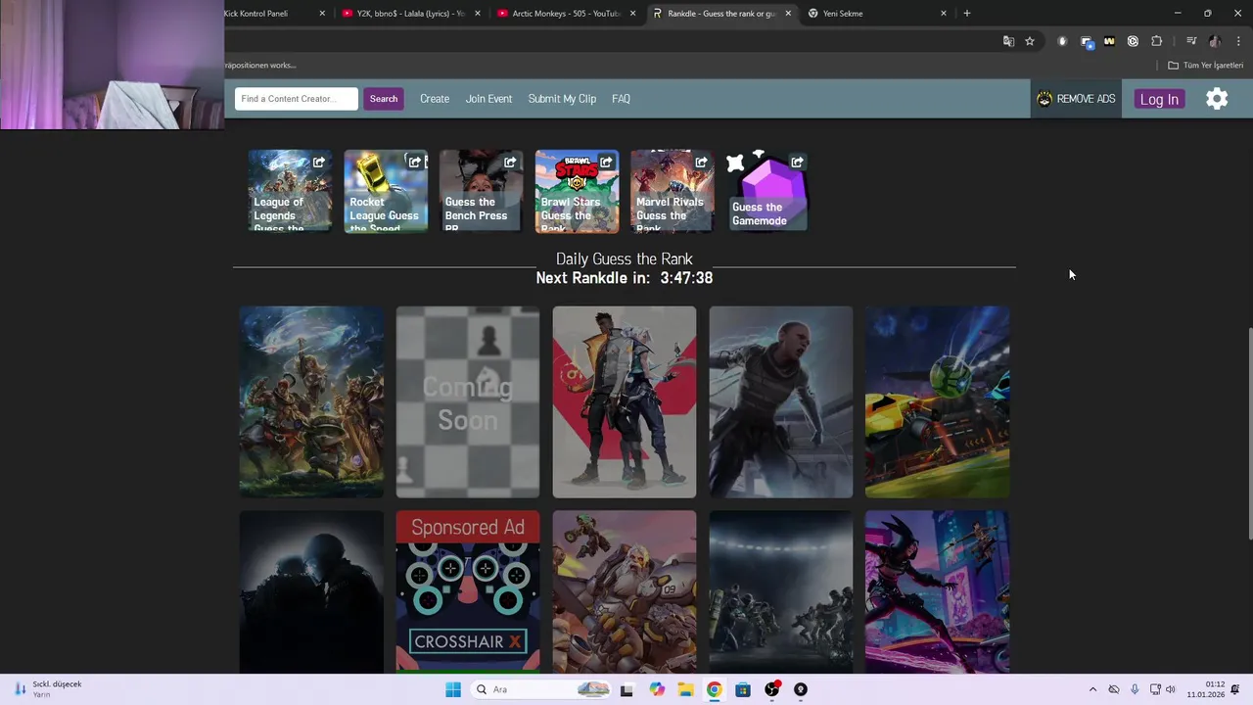Click the purple Search button
The image size is (1253, 705).
[384, 99]
